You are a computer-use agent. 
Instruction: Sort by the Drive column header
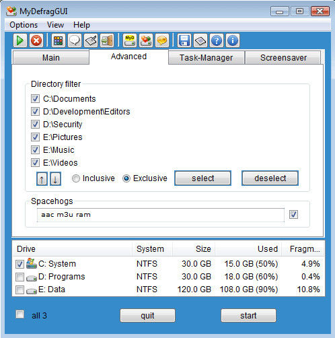[73, 249]
